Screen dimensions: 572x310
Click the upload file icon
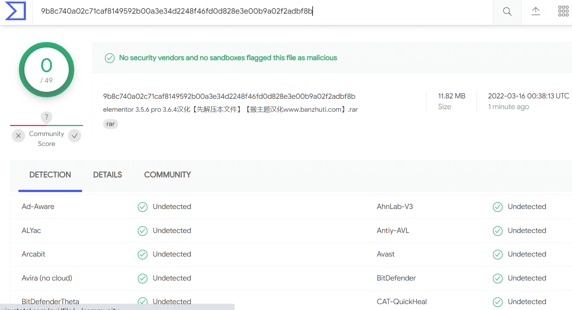click(536, 11)
